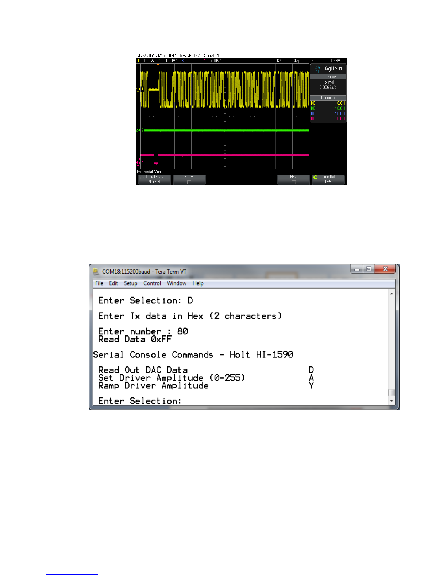Image resolution: width=447 pixels, height=578 pixels.
Task: Click channel 1 ground marker on scope
Action: [x=139, y=89]
